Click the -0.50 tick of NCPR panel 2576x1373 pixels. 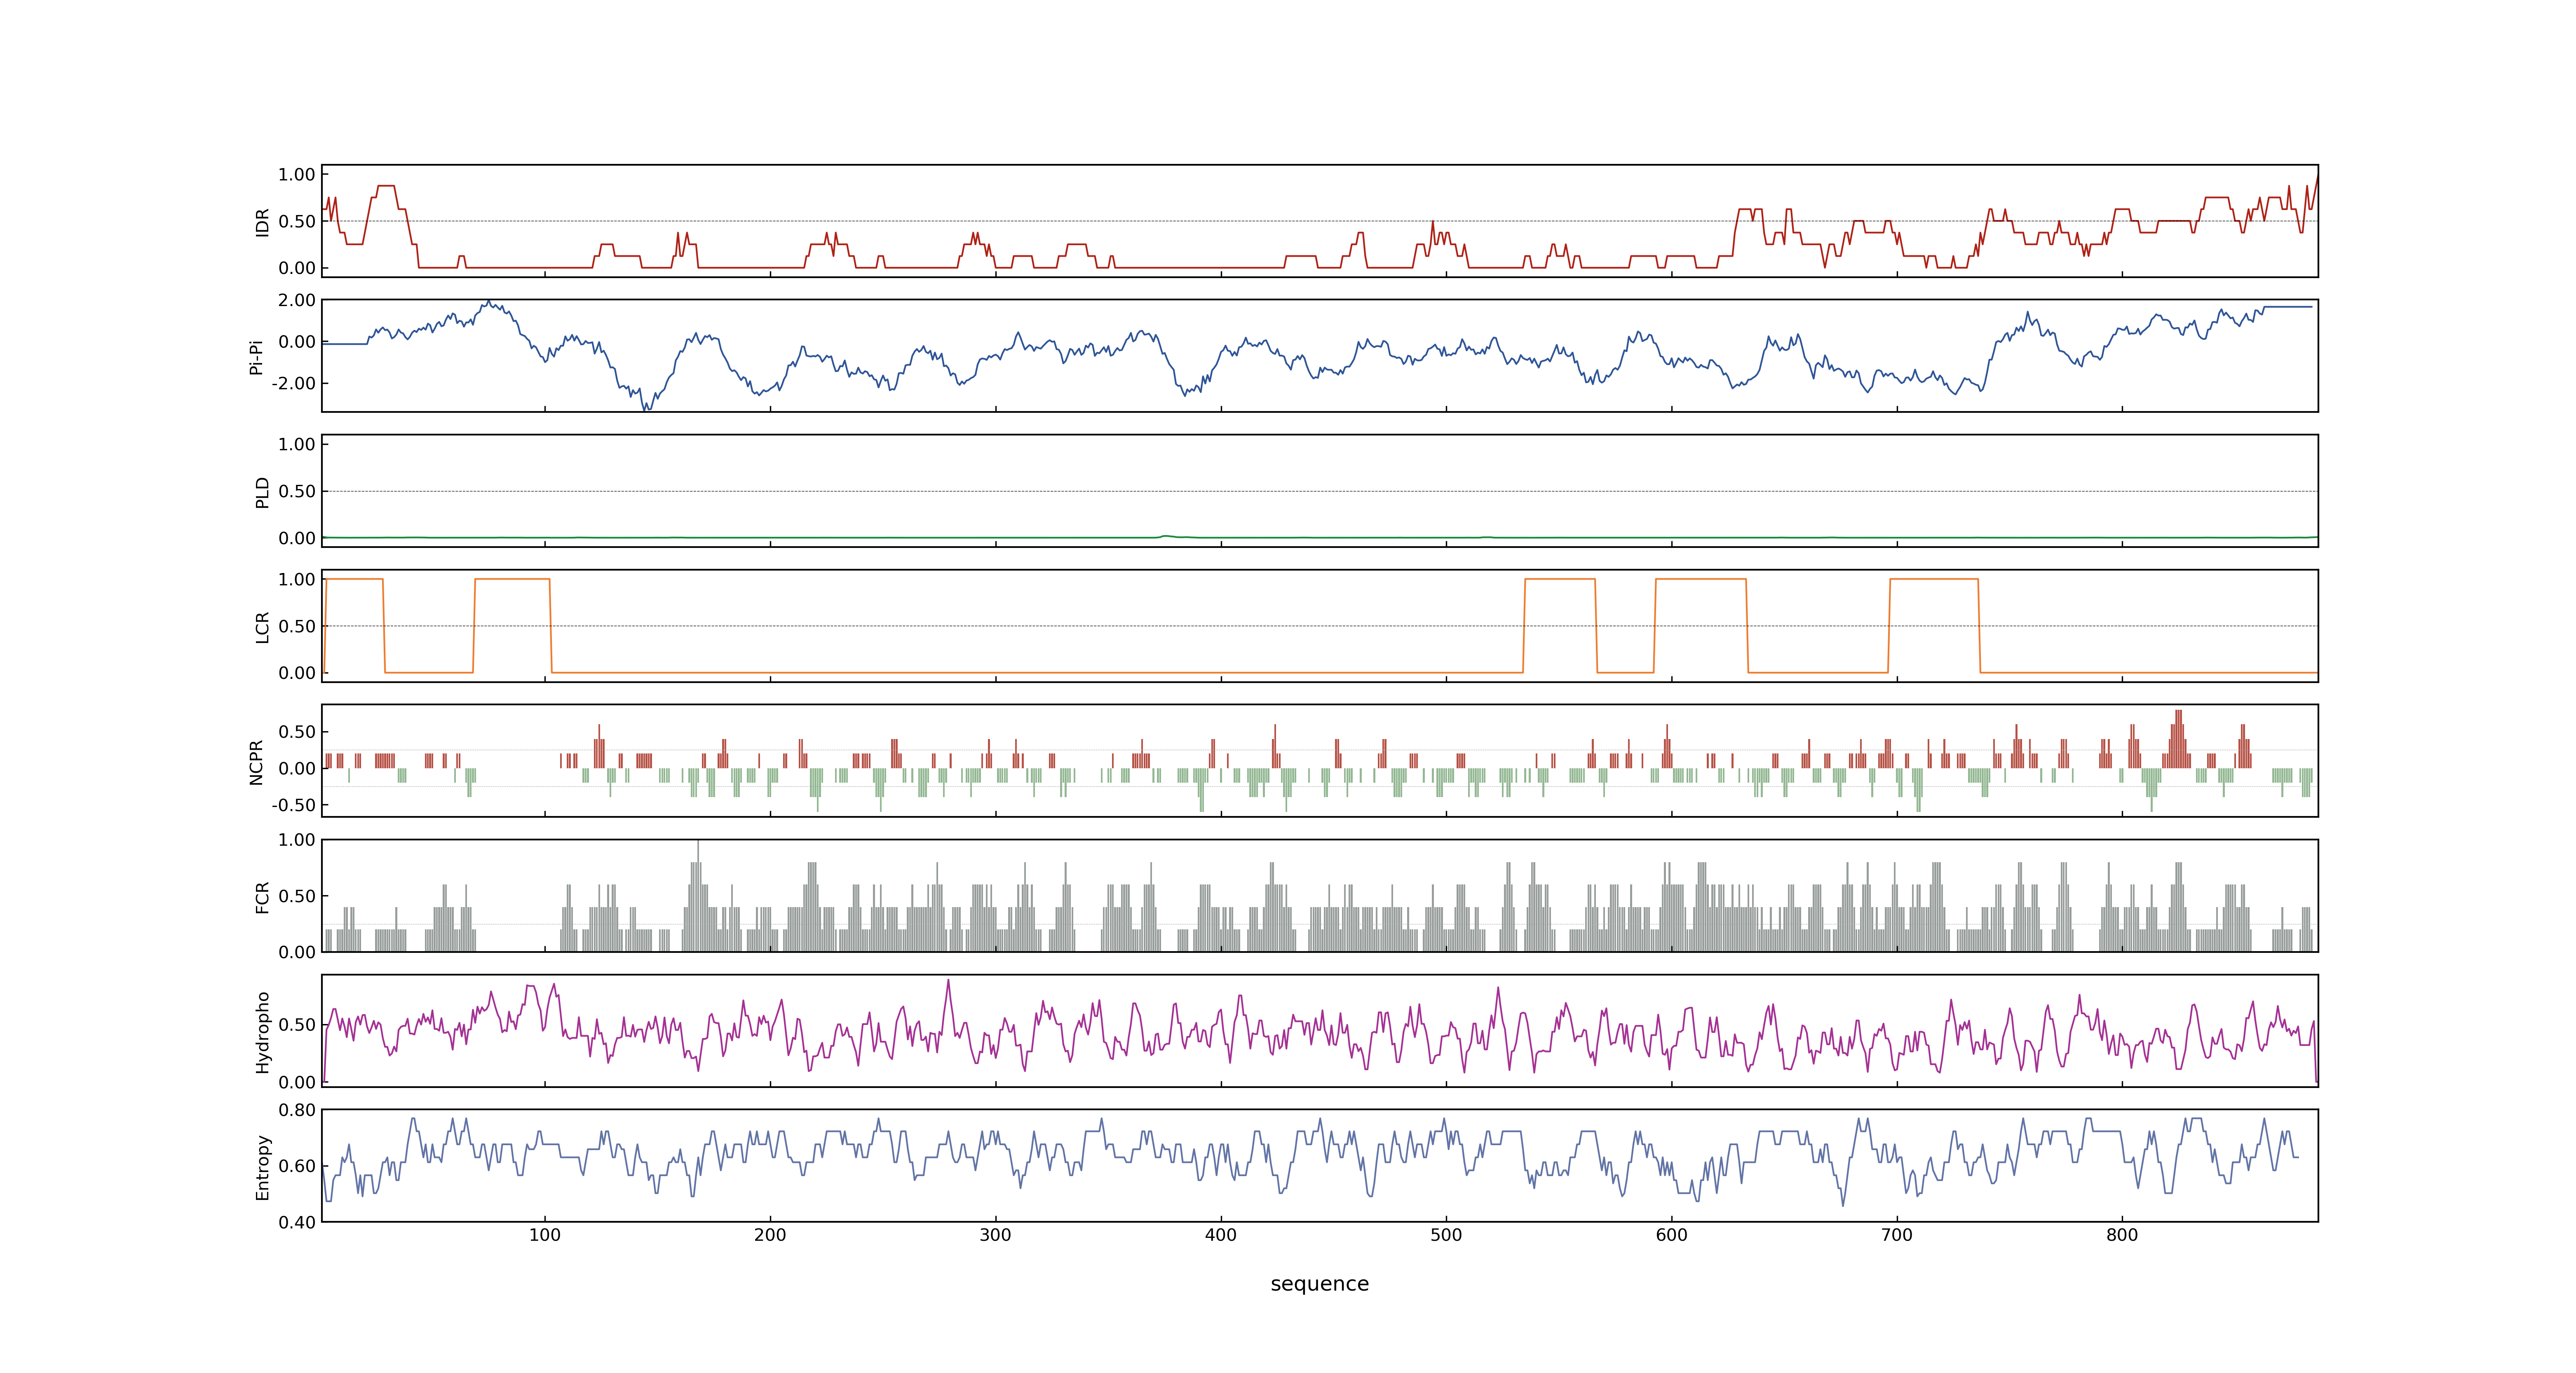click(x=293, y=805)
